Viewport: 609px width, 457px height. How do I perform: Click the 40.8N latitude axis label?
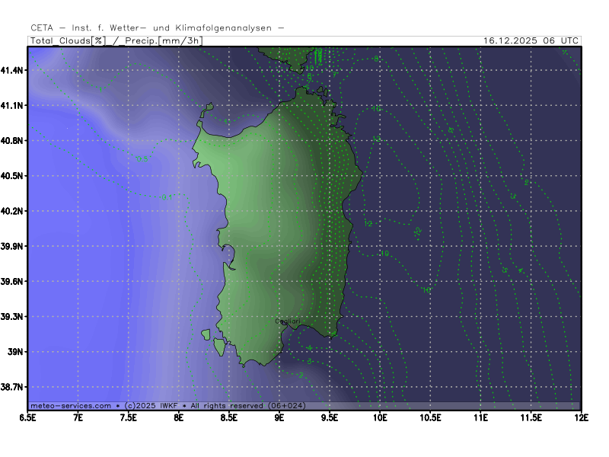coord(14,141)
